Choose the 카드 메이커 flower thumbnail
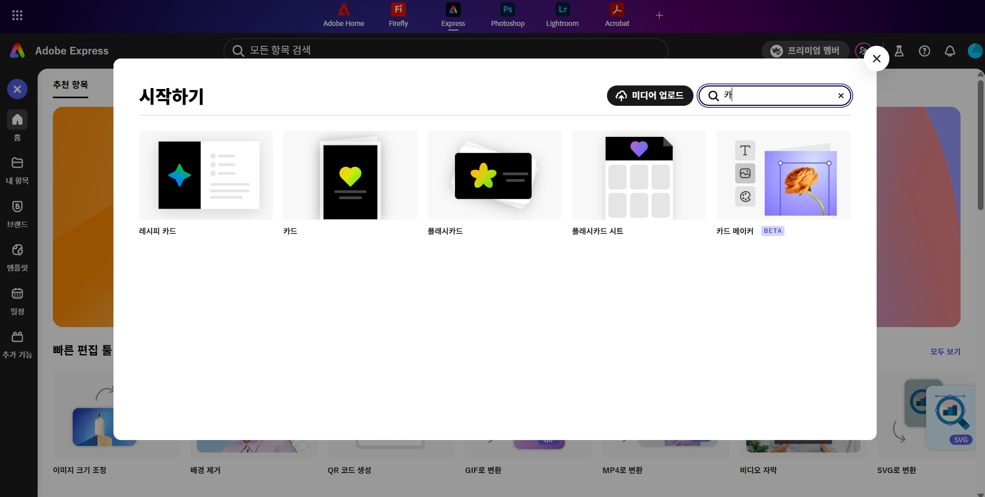The image size is (985, 497). click(784, 175)
